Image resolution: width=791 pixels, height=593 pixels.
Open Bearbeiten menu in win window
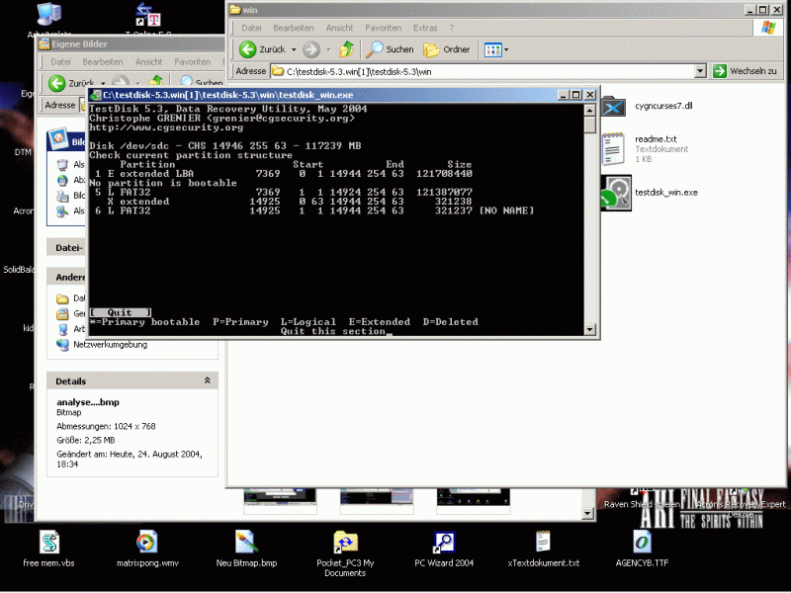(x=293, y=28)
